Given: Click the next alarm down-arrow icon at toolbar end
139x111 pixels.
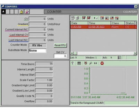Looking at the screenshot, I should pos(117,18).
